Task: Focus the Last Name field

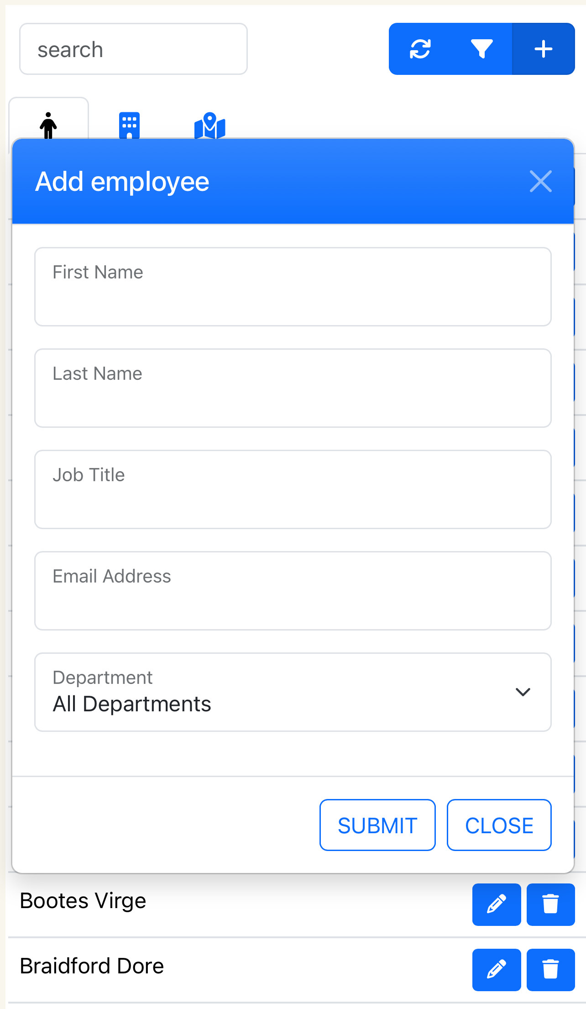Action: (x=293, y=388)
